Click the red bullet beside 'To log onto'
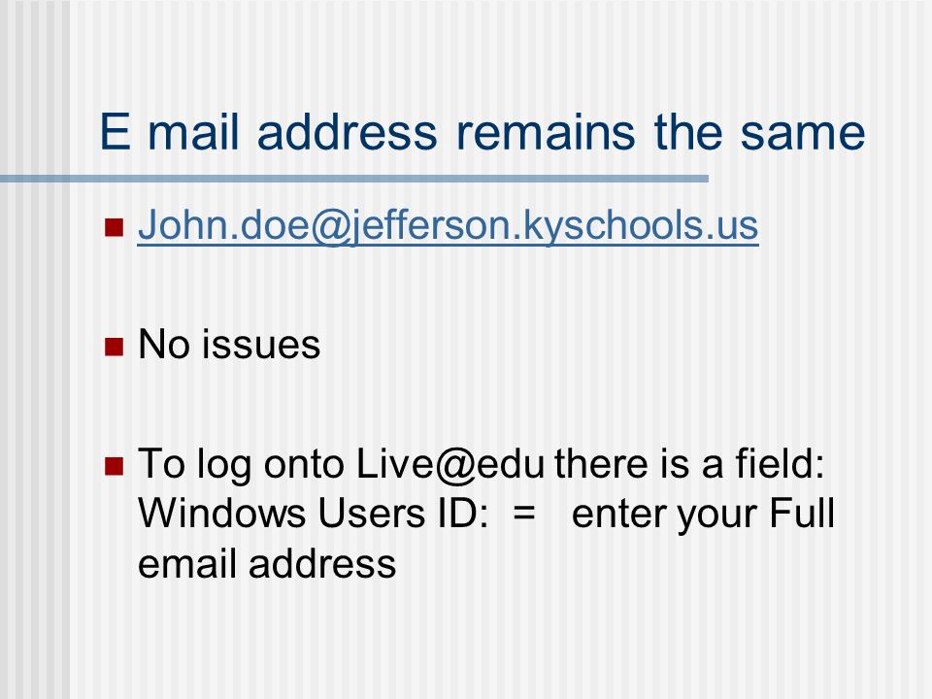Screen dimensions: 932x699 pyautogui.click(x=114, y=466)
